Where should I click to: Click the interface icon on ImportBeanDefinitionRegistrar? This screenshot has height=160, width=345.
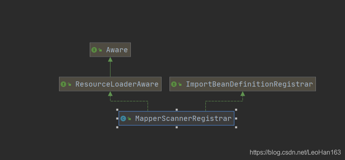[x=174, y=84]
